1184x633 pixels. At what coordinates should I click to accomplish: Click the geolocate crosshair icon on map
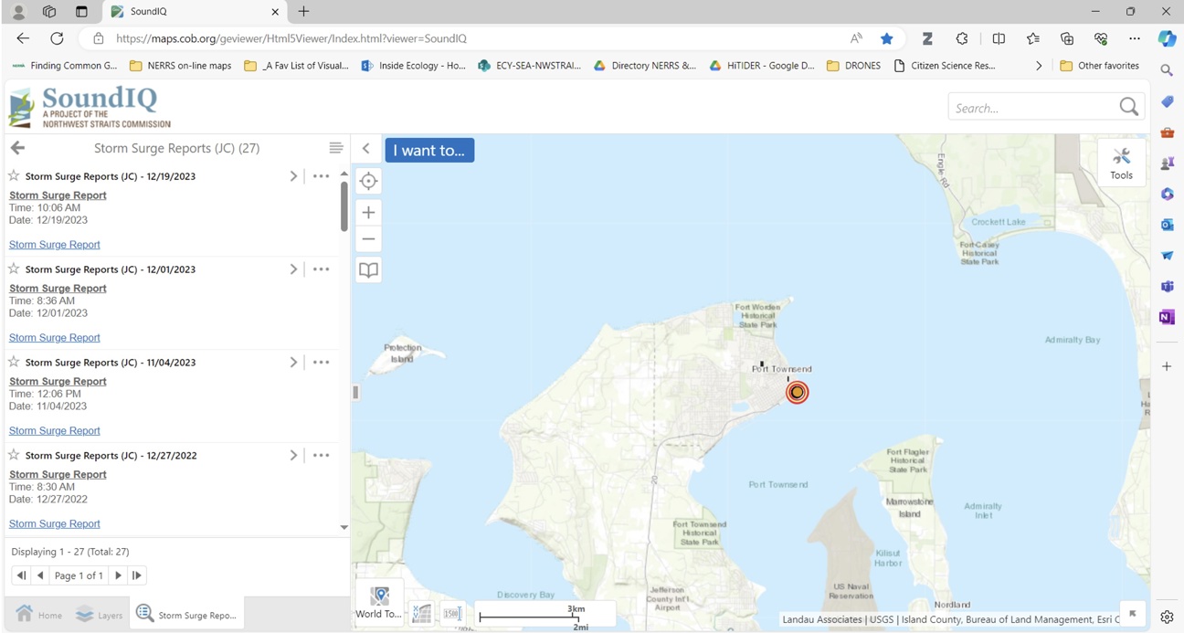point(368,181)
